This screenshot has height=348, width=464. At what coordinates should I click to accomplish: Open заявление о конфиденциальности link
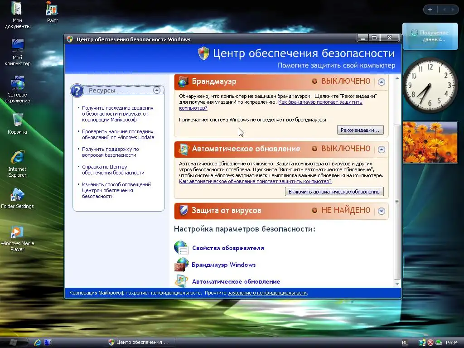(267, 293)
